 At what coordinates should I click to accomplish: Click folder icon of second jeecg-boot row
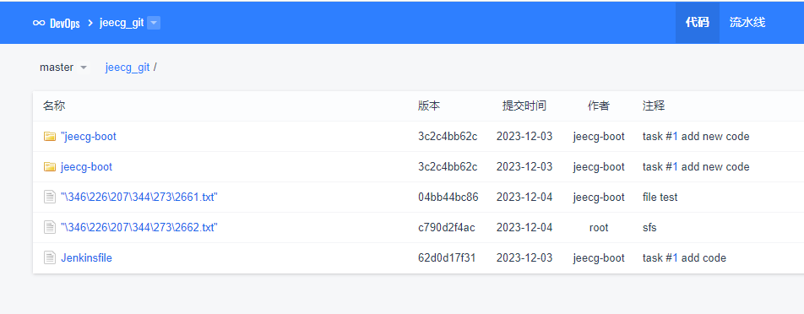pos(49,166)
